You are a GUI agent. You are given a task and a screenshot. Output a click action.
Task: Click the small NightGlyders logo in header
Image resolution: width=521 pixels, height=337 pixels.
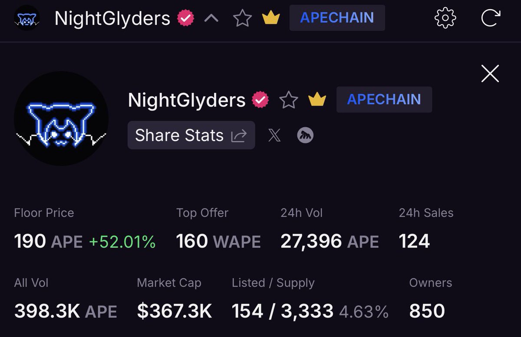pos(27,19)
